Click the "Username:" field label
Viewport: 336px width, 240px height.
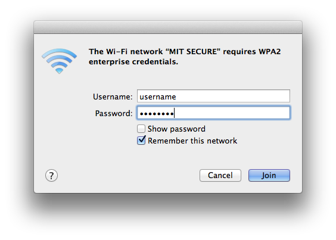[x=113, y=97]
